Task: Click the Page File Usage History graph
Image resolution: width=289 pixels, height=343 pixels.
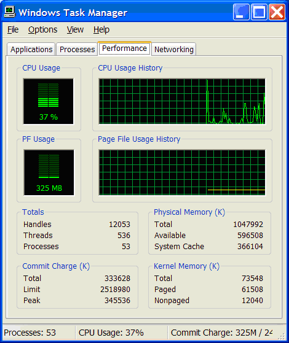Action: click(182, 172)
